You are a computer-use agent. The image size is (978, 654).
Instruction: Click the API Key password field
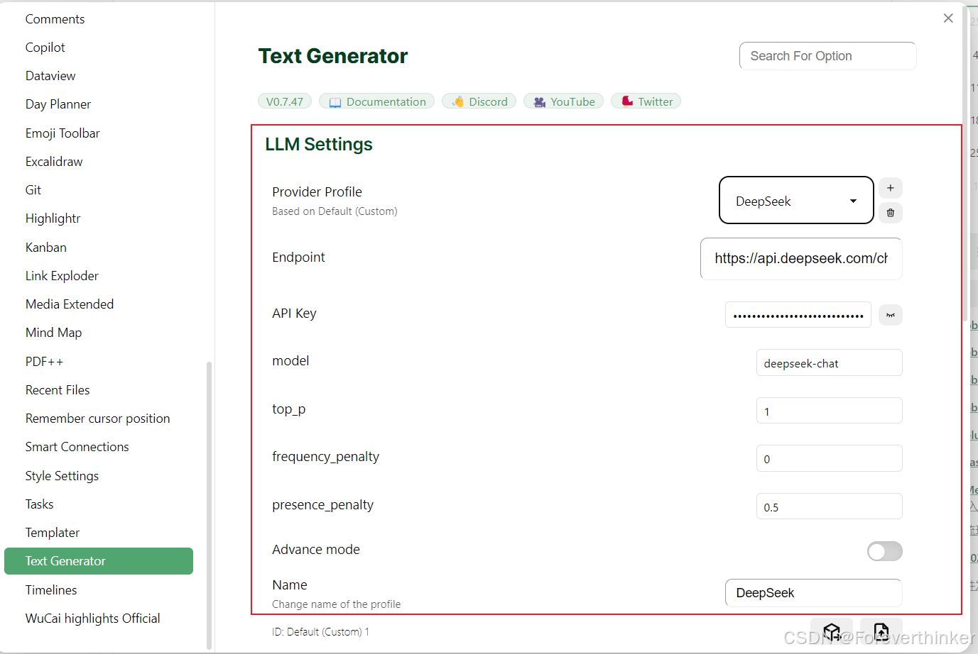click(798, 315)
